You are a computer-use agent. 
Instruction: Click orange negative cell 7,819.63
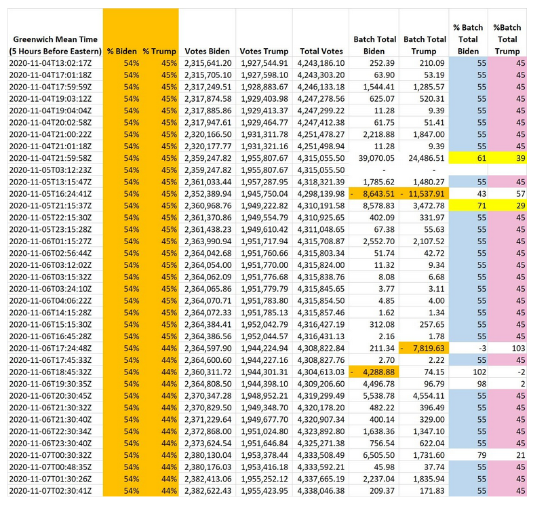[424, 349]
